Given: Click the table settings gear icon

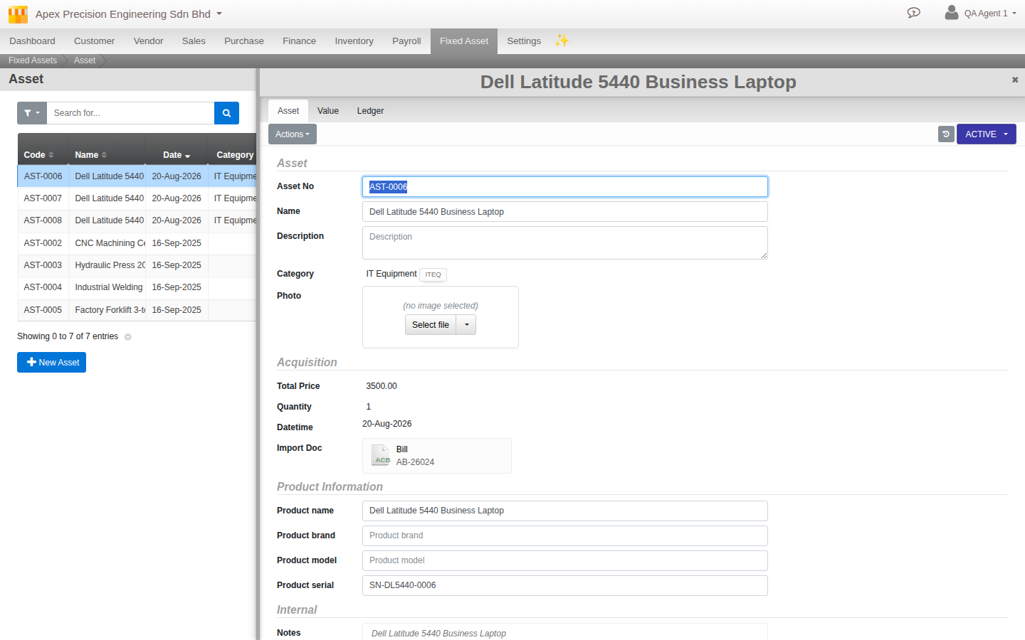Looking at the screenshot, I should 128,337.
